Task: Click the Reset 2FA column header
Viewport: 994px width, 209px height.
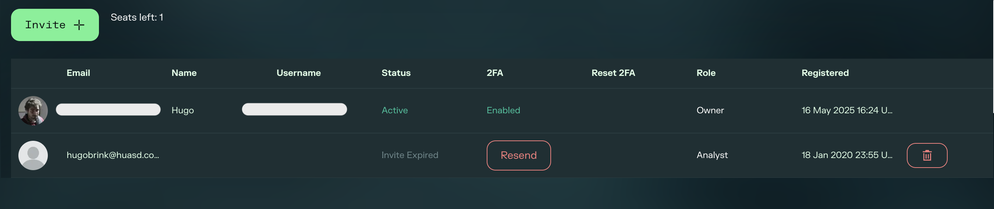Action: [613, 73]
